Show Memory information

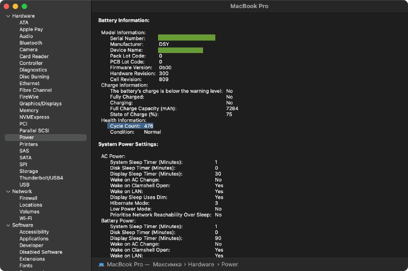click(29, 111)
